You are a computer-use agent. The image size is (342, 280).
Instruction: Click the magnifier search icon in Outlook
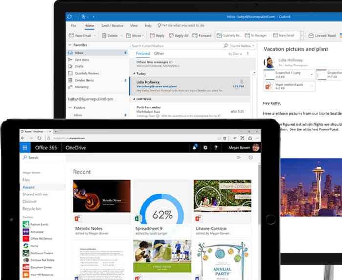click(226, 46)
